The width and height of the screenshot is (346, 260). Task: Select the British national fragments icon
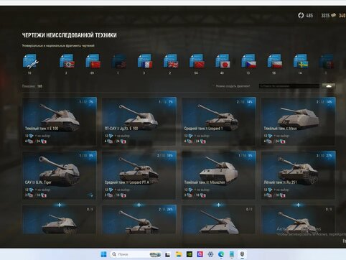point(171,61)
